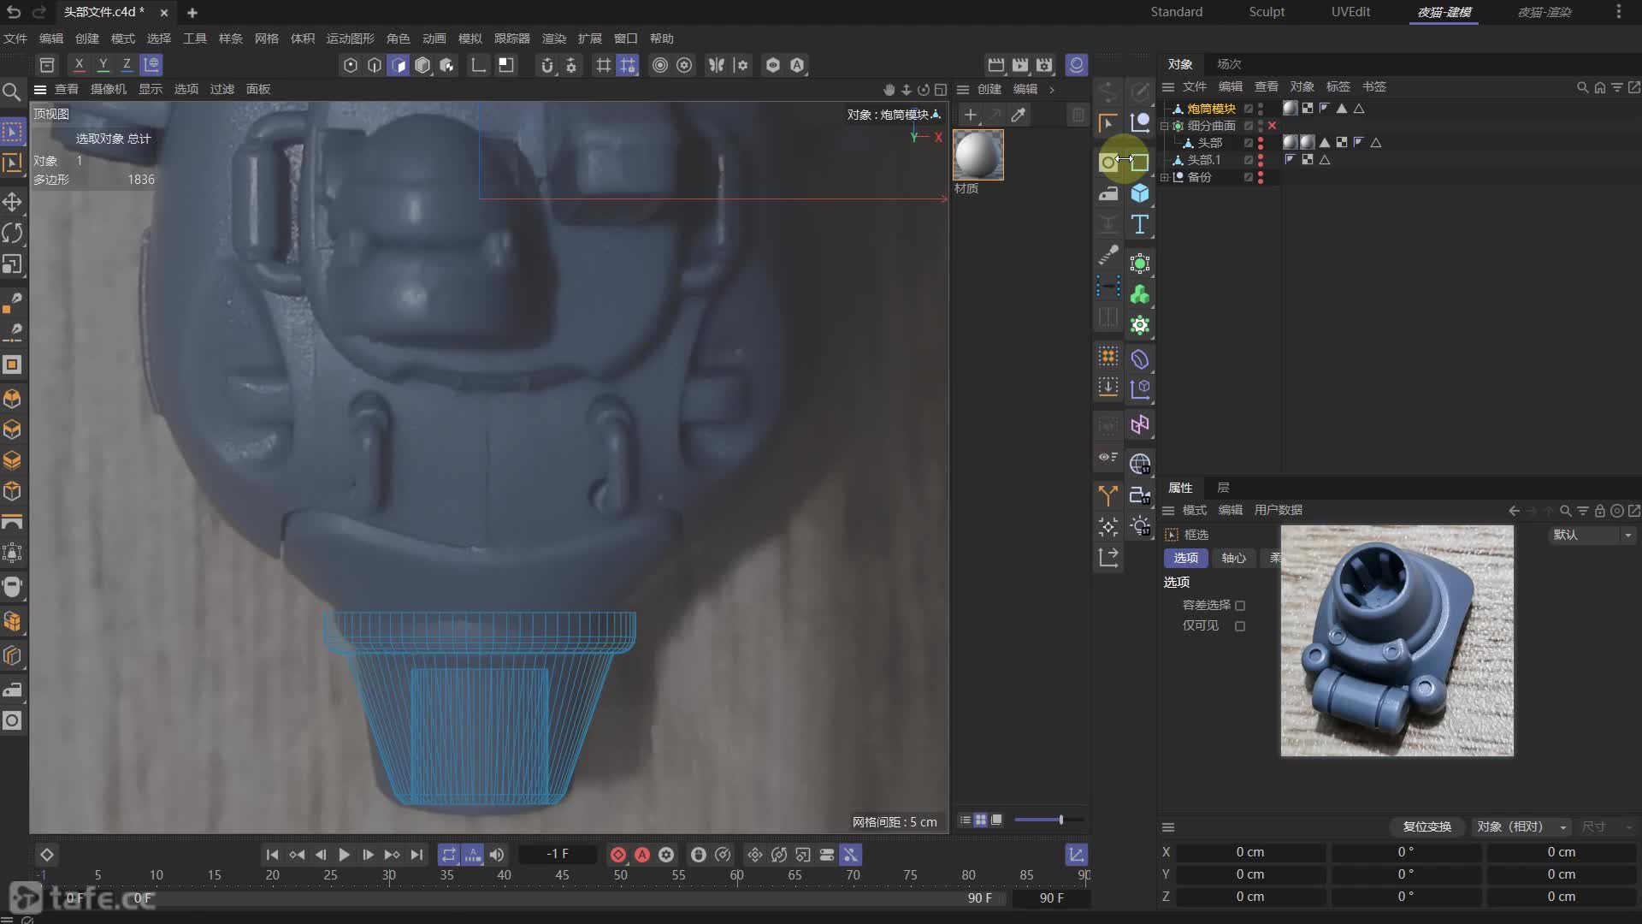Toggle the timeline sound speaker icon
This screenshot has height=924, width=1642.
[x=497, y=855]
